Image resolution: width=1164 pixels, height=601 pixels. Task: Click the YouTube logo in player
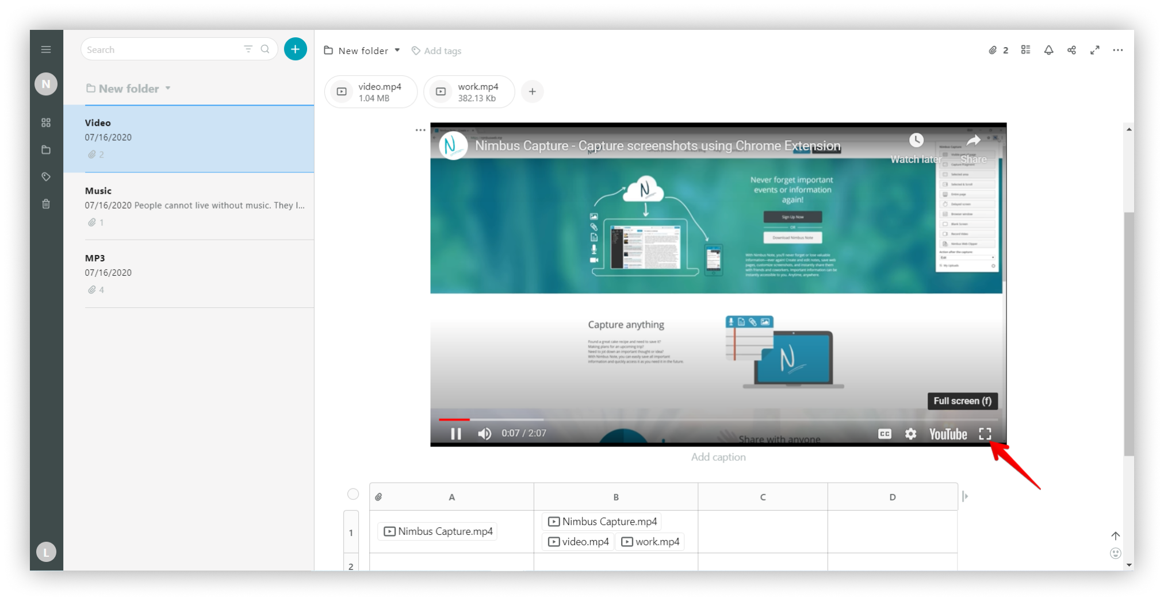click(948, 434)
